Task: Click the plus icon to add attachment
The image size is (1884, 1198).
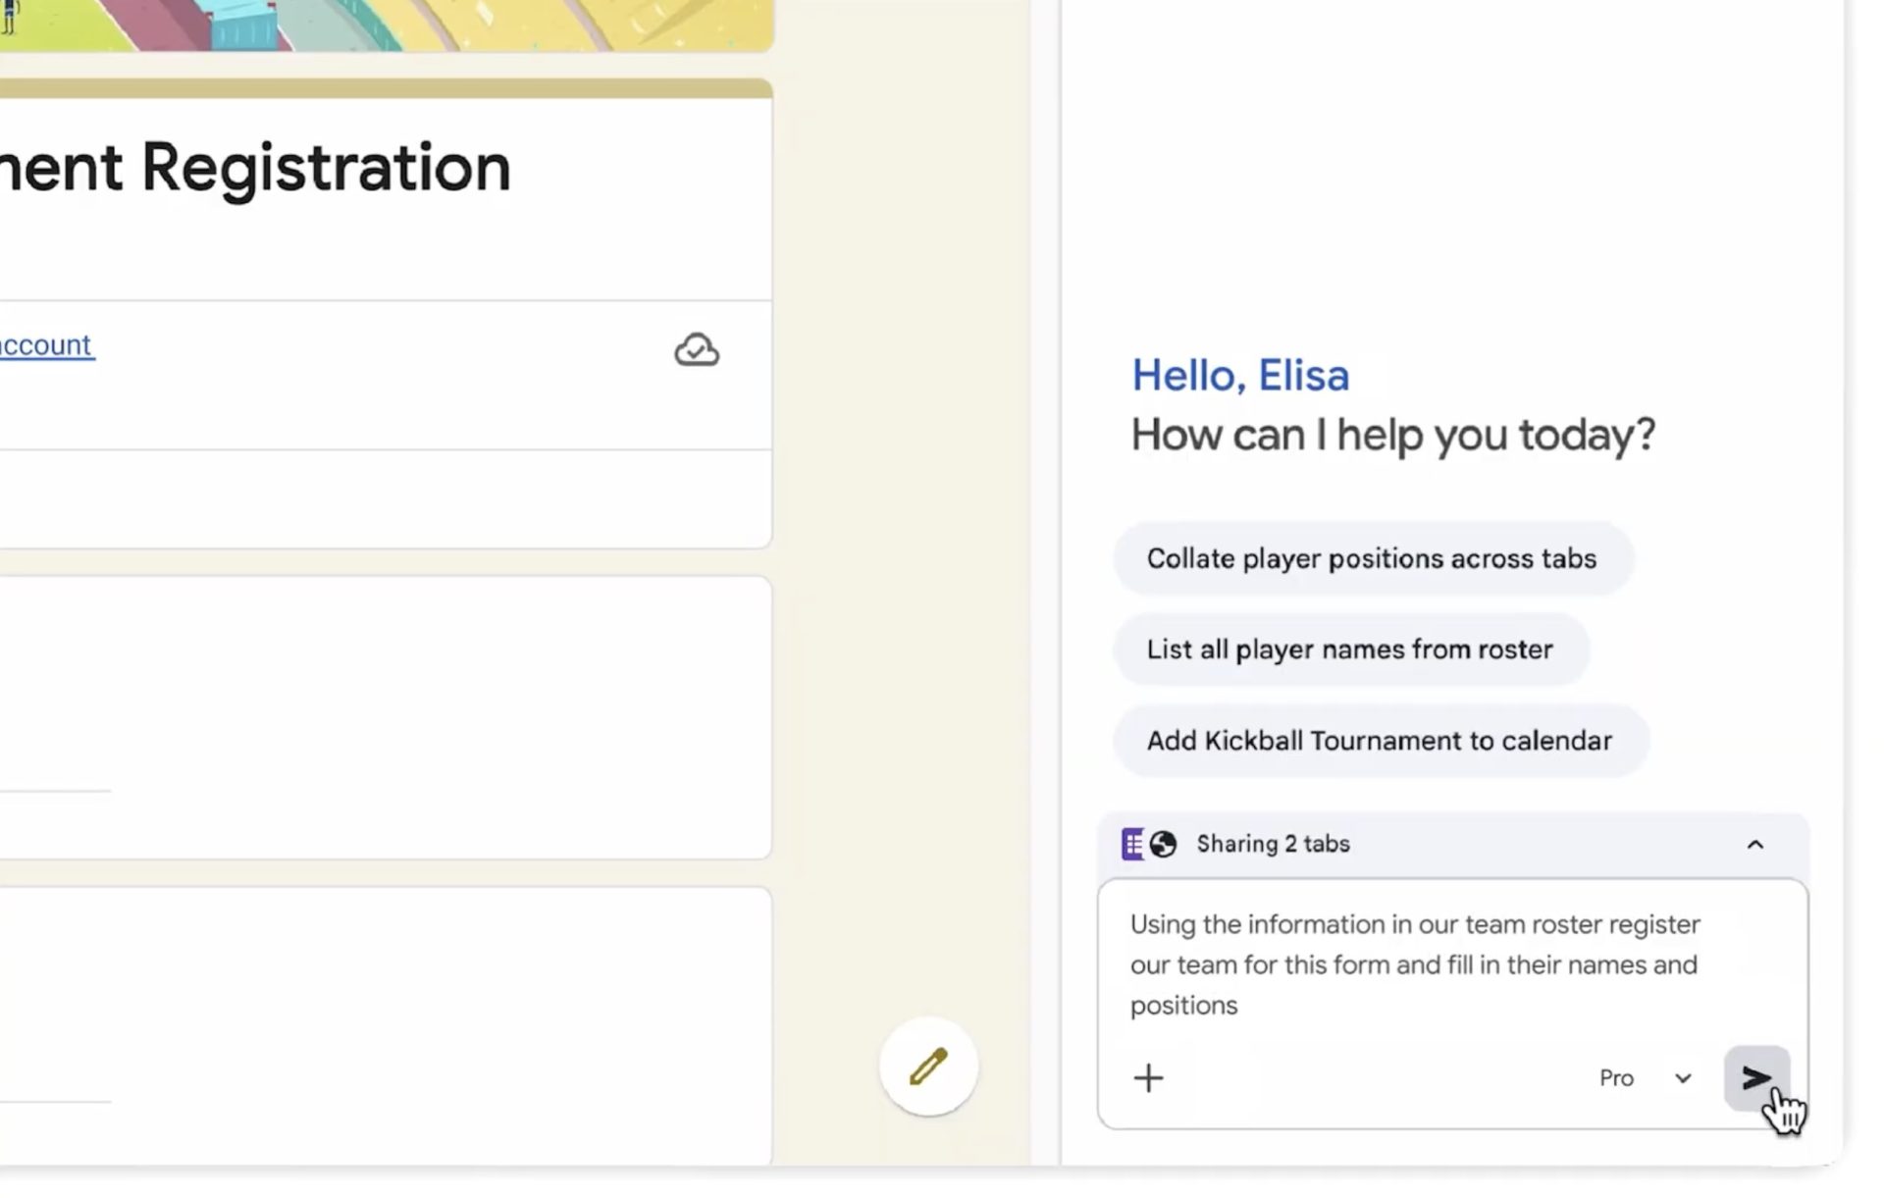Action: (x=1148, y=1078)
